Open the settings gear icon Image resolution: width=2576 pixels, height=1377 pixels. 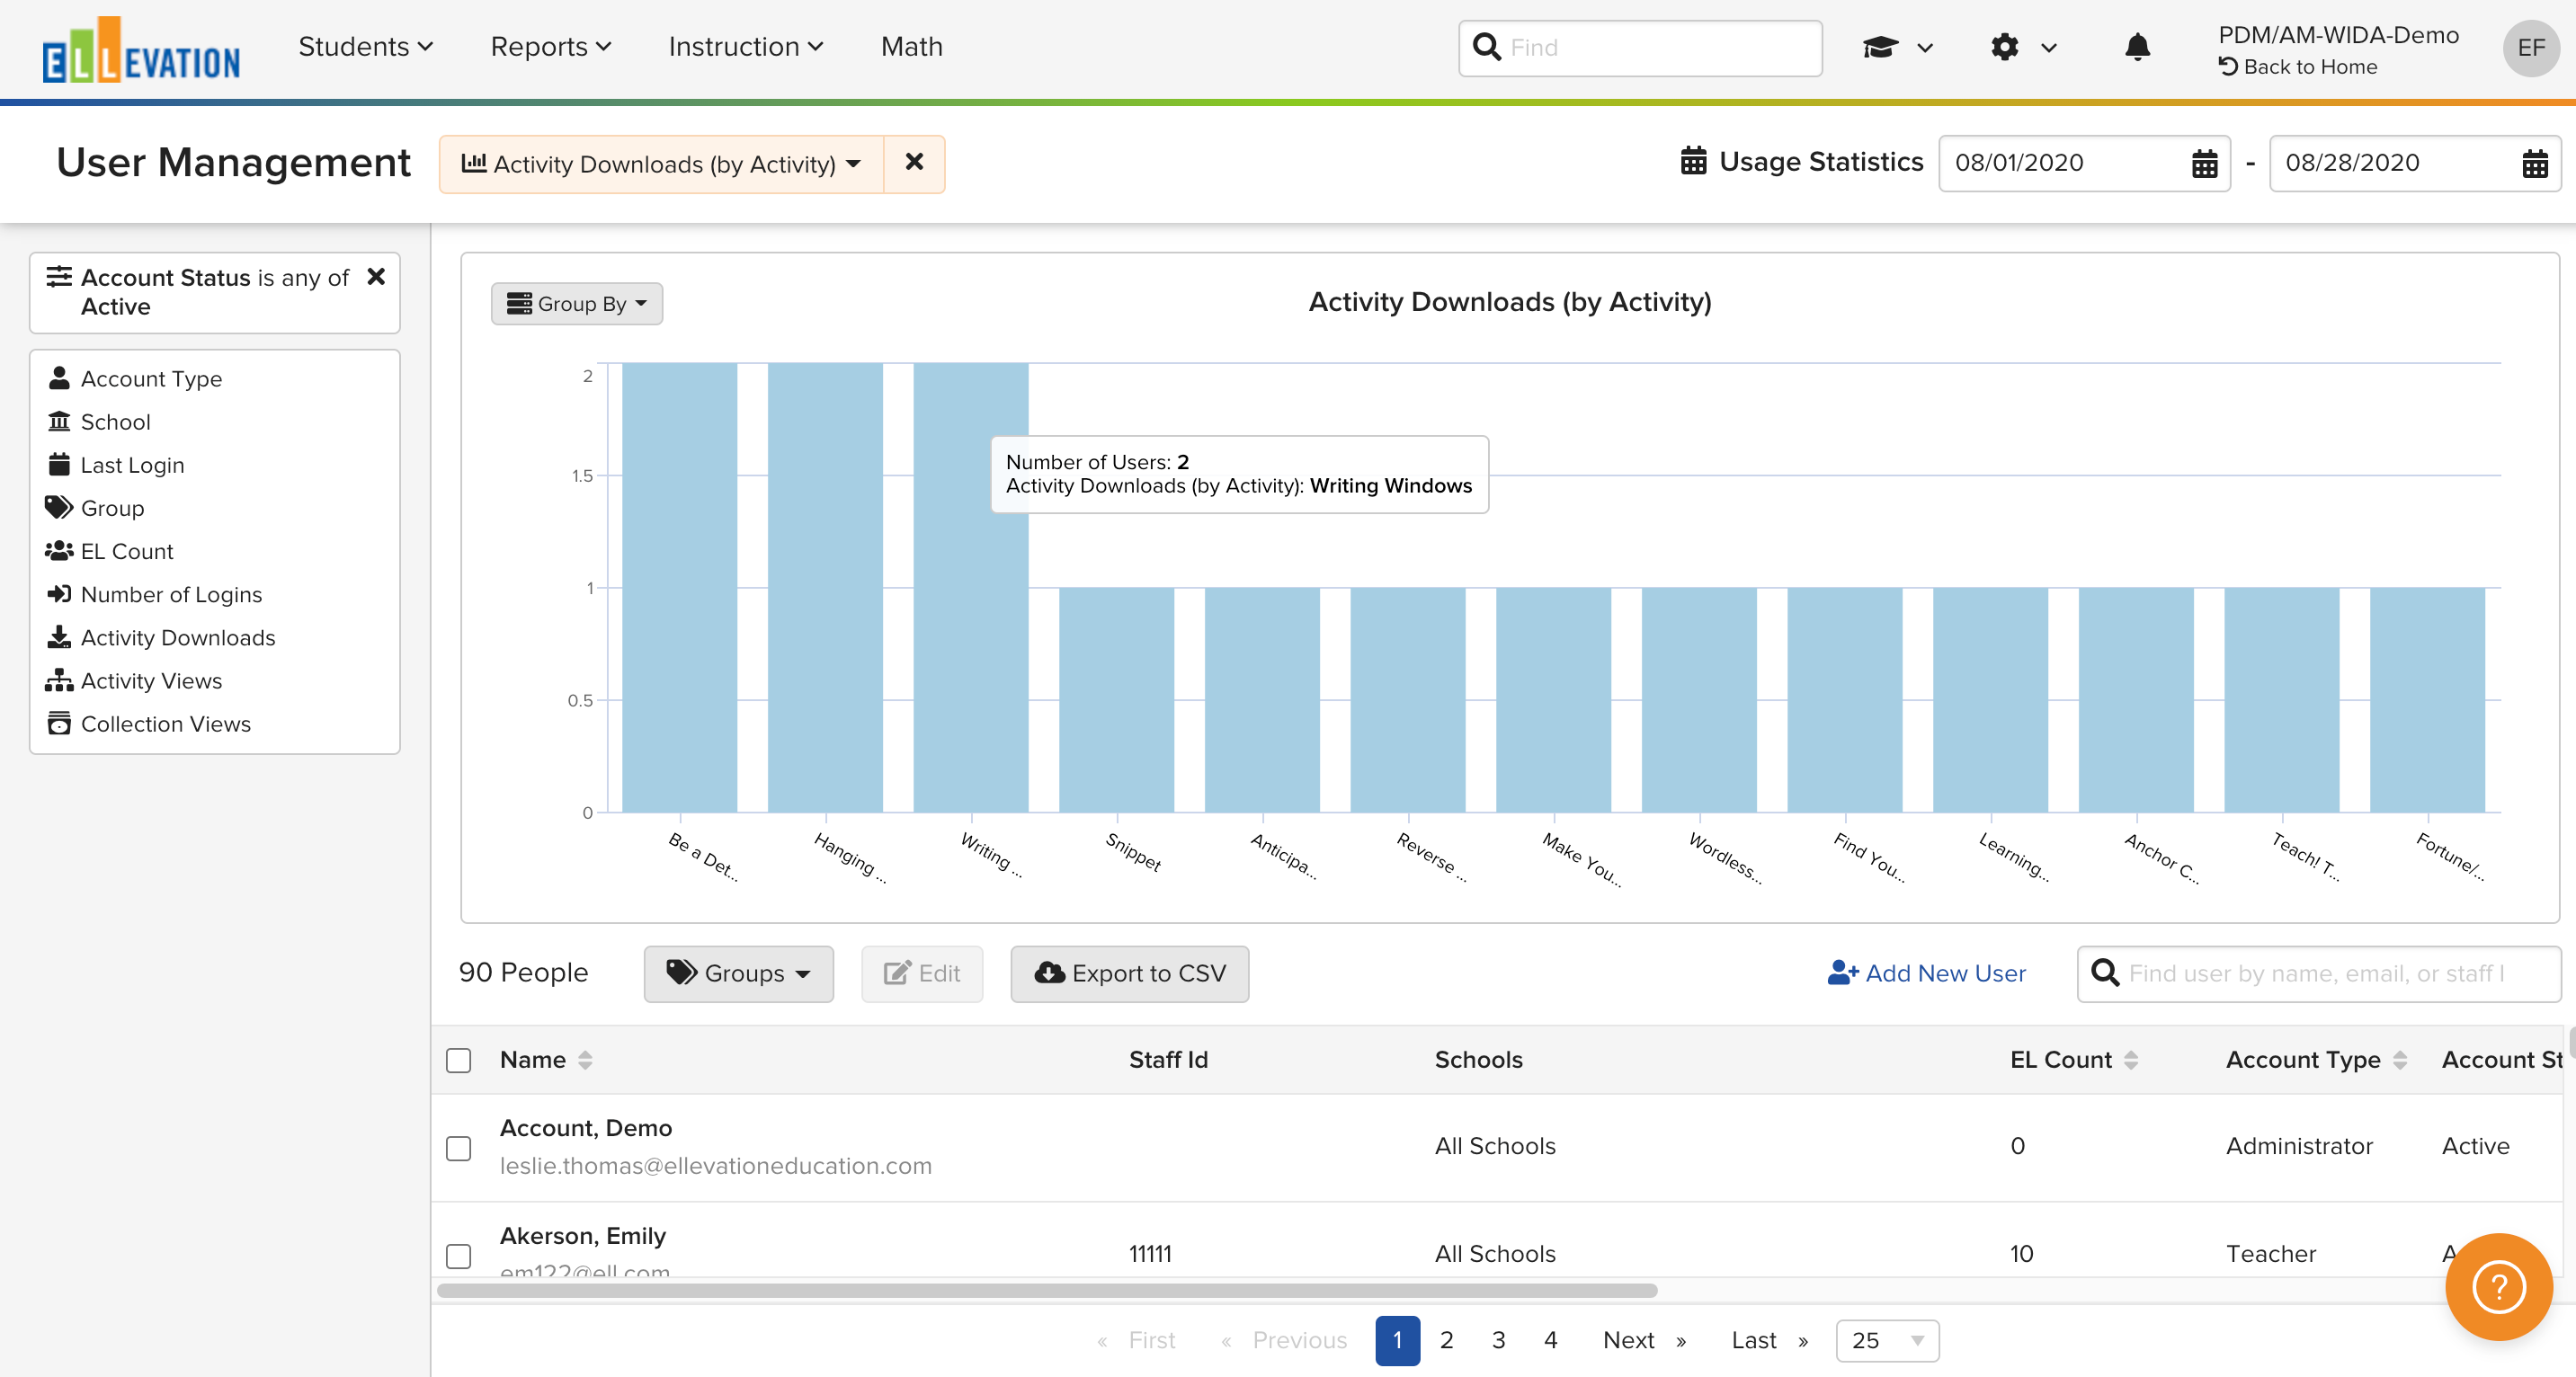2005,47
